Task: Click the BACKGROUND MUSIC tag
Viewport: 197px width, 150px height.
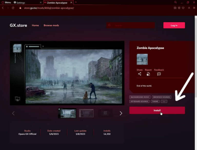Action: pyautogui.click(x=140, y=97)
